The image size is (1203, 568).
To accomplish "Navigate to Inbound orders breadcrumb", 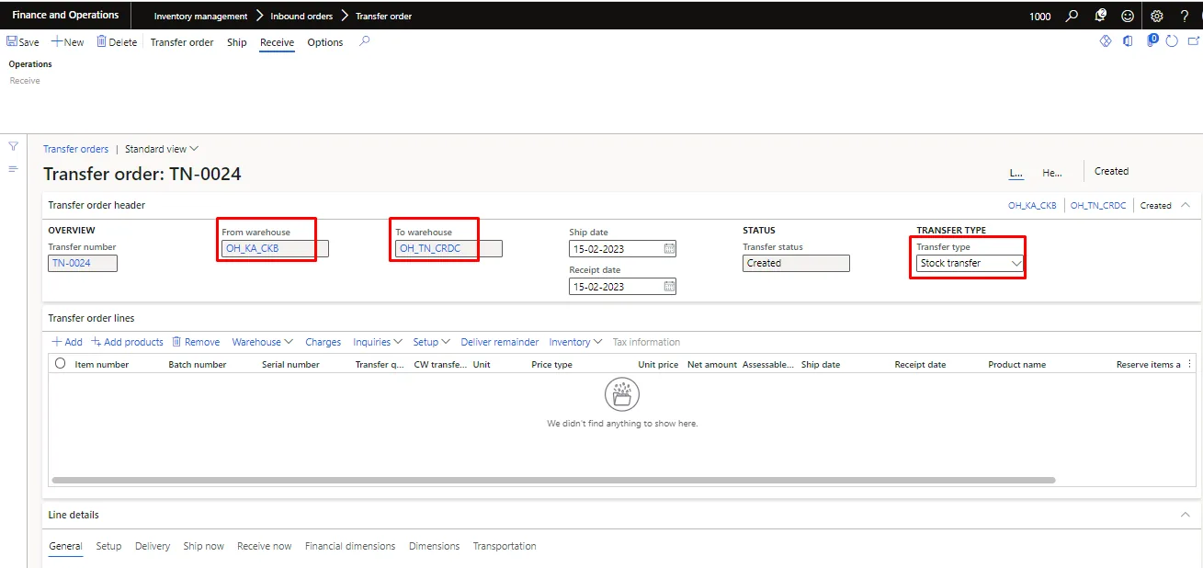I will (301, 17).
